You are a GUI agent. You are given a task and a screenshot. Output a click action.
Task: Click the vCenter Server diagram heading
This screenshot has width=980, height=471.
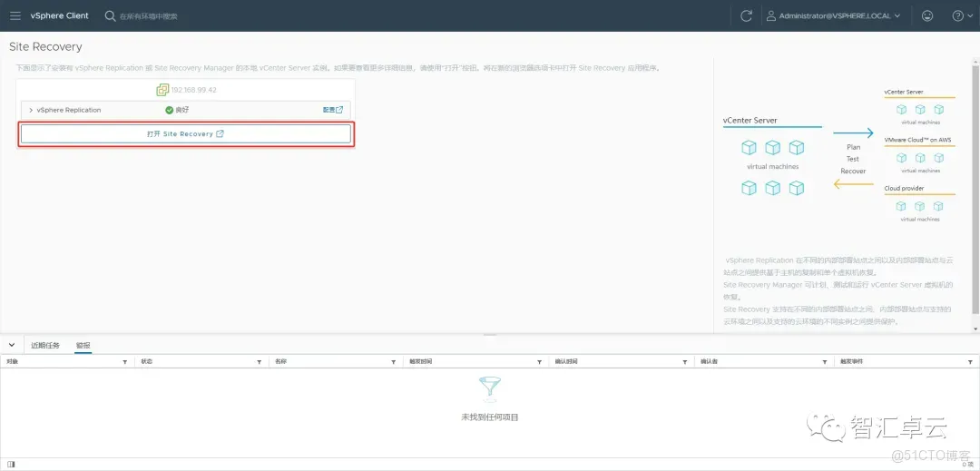click(x=750, y=120)
